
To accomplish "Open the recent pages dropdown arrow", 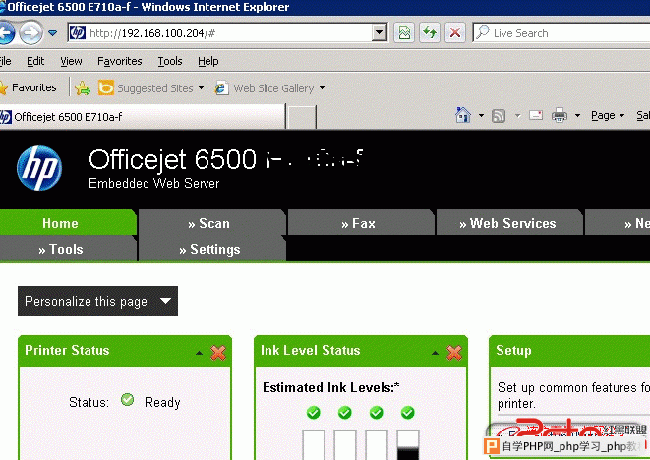I will point(53,32).
